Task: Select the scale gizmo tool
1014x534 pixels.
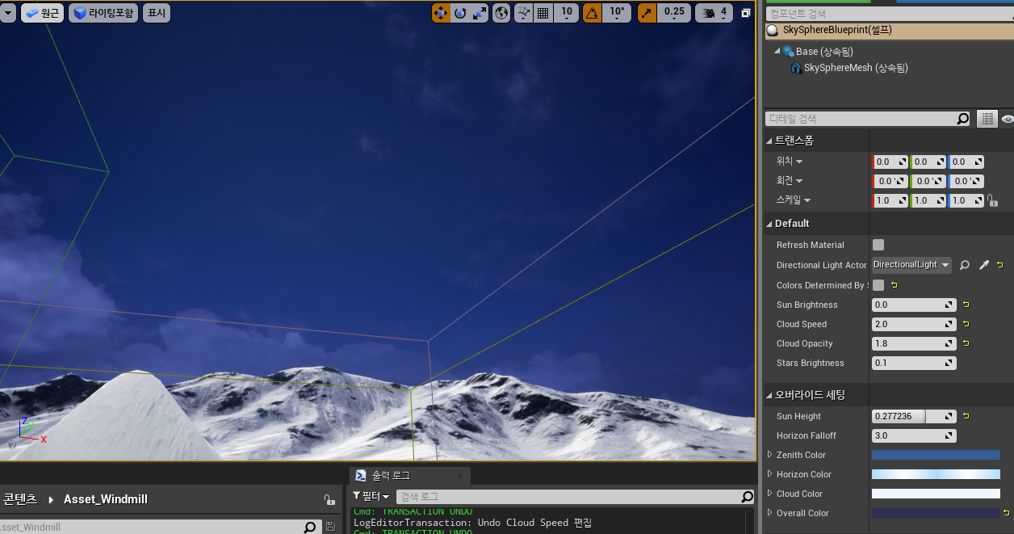Action: coord(480,13)
